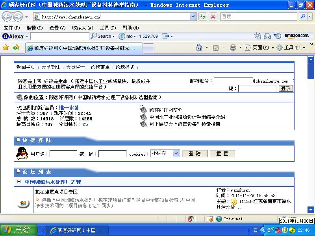Screen dimensions: 315x236
Task: Open new member 惟一水务 profile link
Action: click(x=69, y=107)
